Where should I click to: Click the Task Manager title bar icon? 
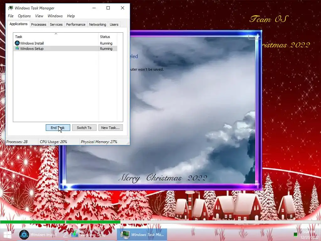11,8
